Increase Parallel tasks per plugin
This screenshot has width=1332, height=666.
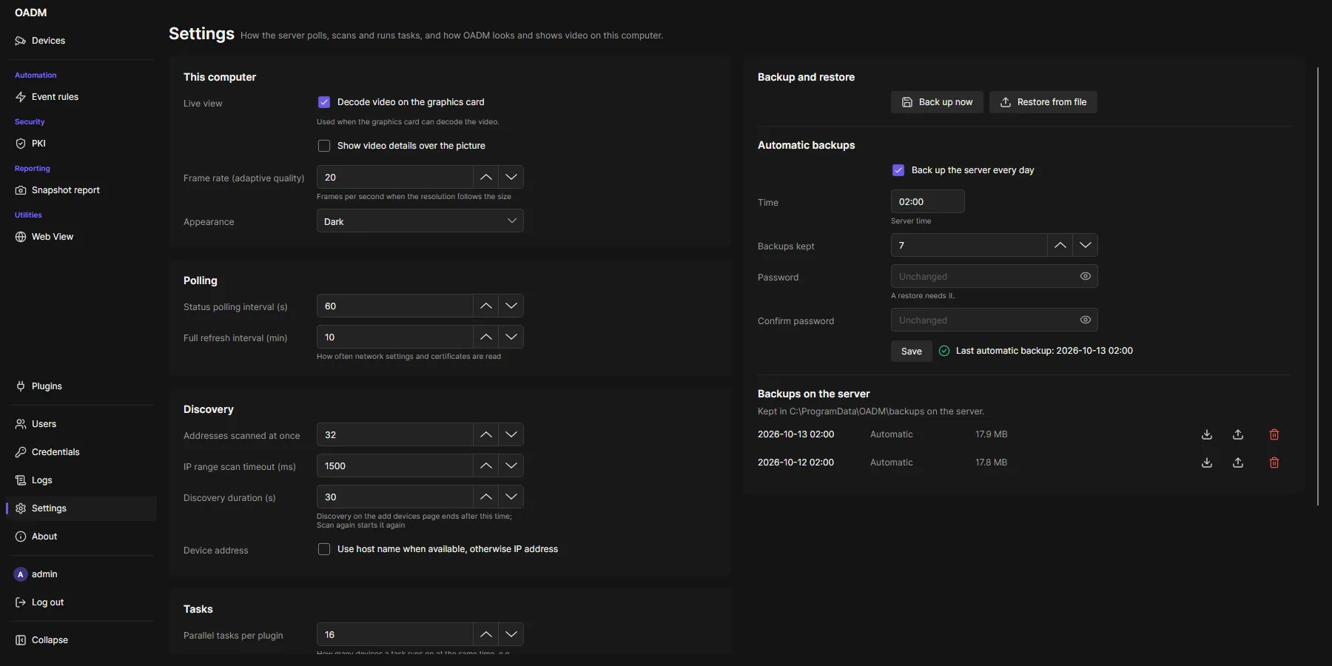coord(485,634)
